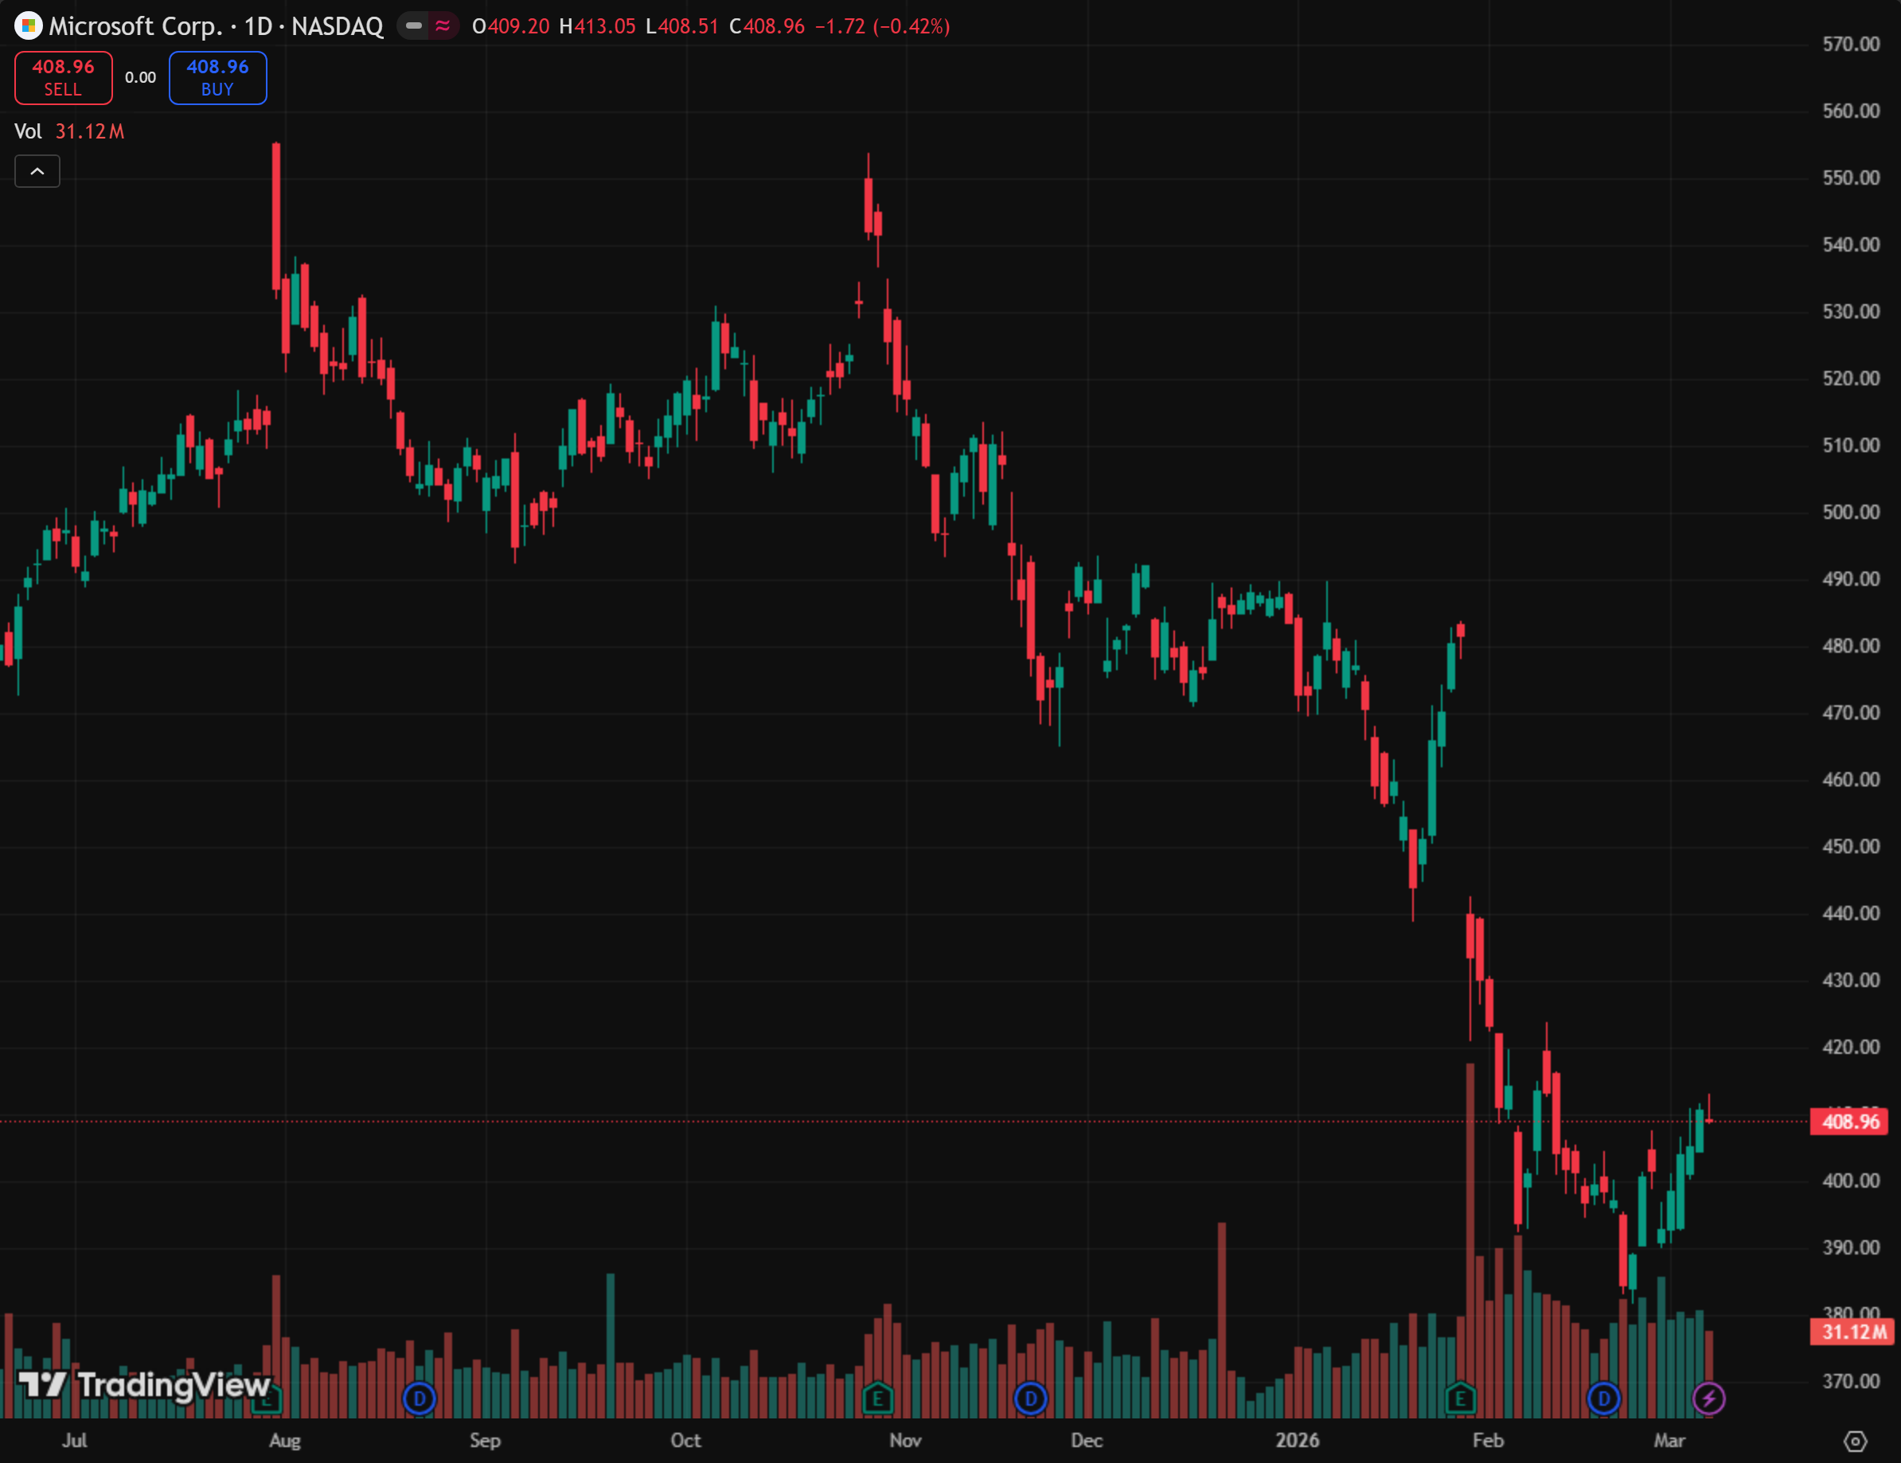Click the 0.00 spread value
The width and height of the screenshot is (1901, 1463).
click(x=140, y=77)
